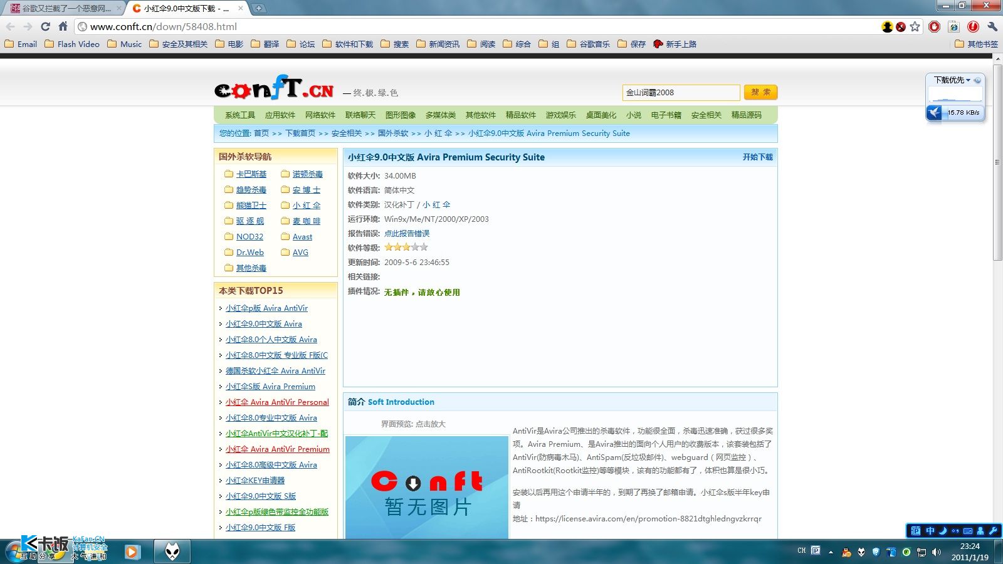Click the page vertical scrollbar thumb
The width and height of the screenshot is (1003, 564).
tap(997, 162)
